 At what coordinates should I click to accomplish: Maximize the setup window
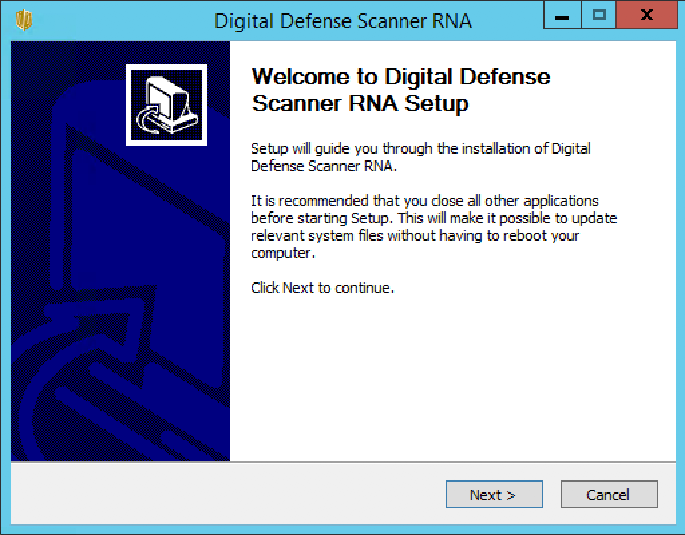point(599,15)
